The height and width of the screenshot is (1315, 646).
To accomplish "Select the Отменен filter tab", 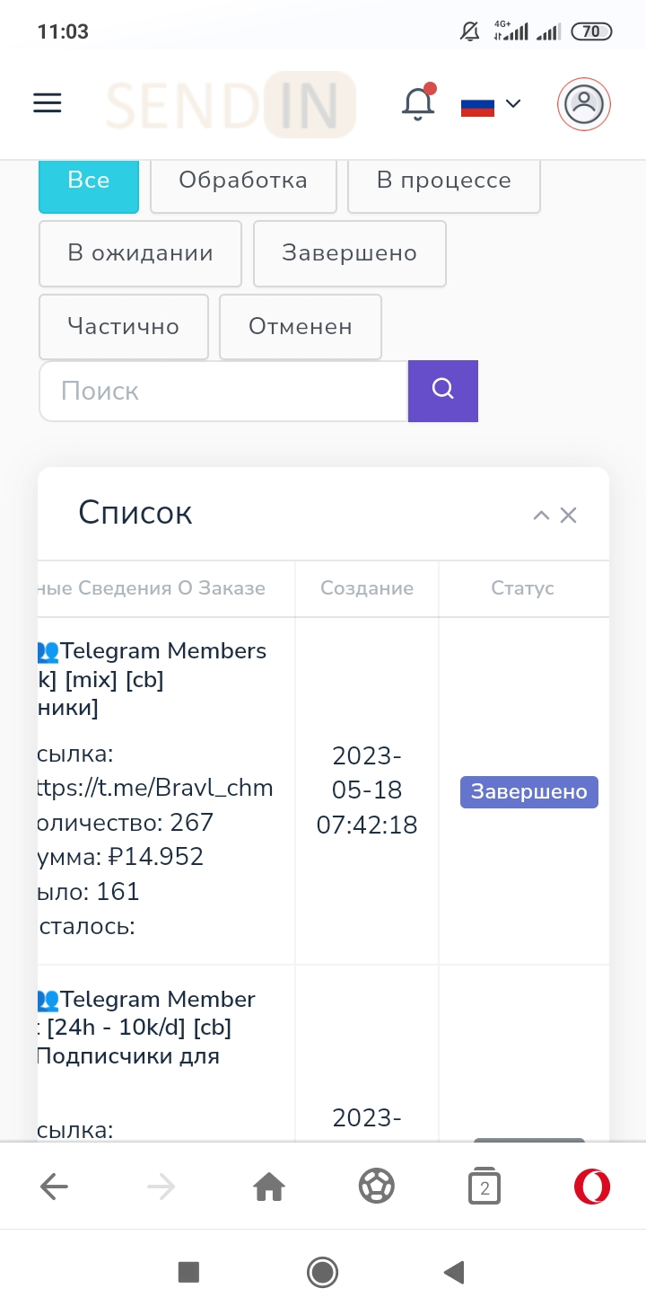I will tap(301, 327).
